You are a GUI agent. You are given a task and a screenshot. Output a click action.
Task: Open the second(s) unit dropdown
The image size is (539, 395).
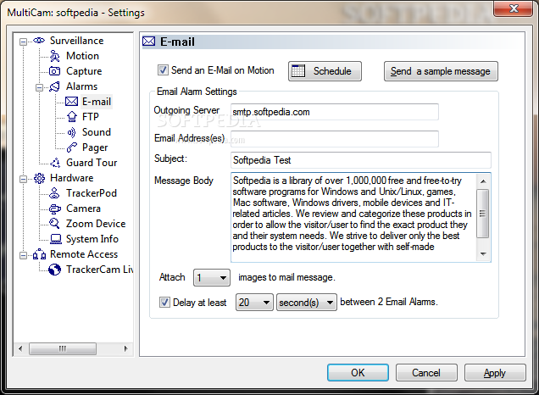pyautogui.click(x=307, y=303)
